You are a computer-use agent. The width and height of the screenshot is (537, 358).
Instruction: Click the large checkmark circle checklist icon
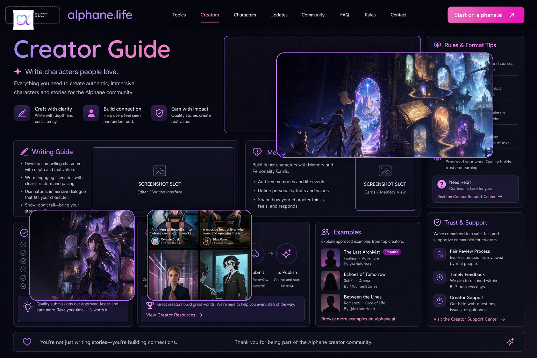(24, 233)
